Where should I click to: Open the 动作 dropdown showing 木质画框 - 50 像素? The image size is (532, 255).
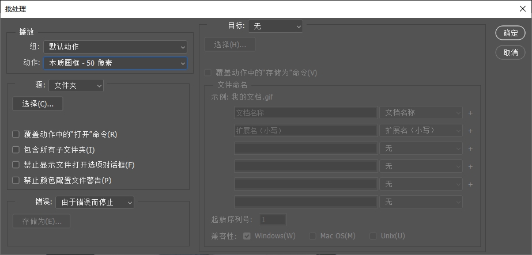tap(115, 63)
